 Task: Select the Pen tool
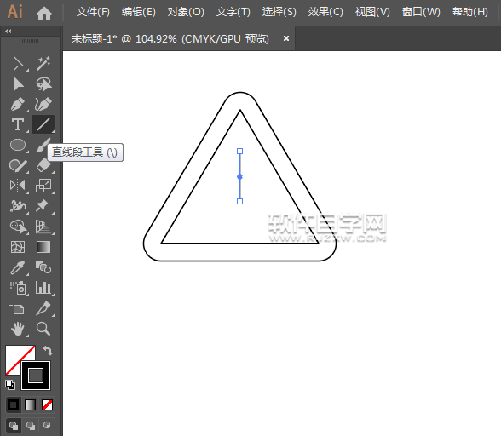[x=18, y=105]
